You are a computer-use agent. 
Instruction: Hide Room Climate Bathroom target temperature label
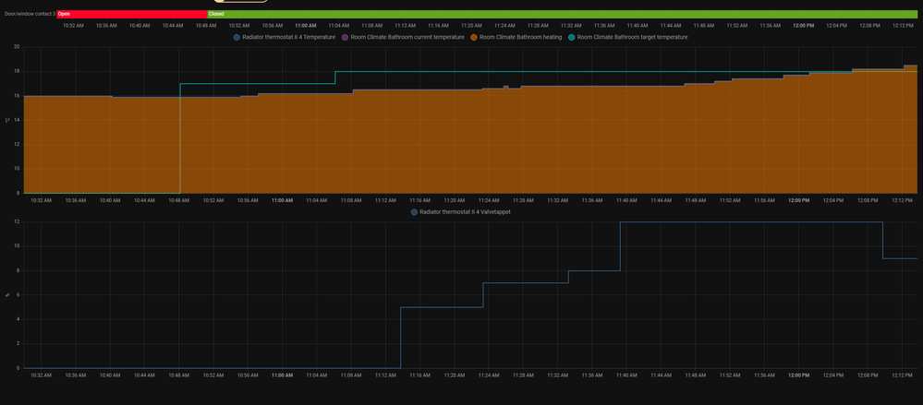click(x=632, y=37)
